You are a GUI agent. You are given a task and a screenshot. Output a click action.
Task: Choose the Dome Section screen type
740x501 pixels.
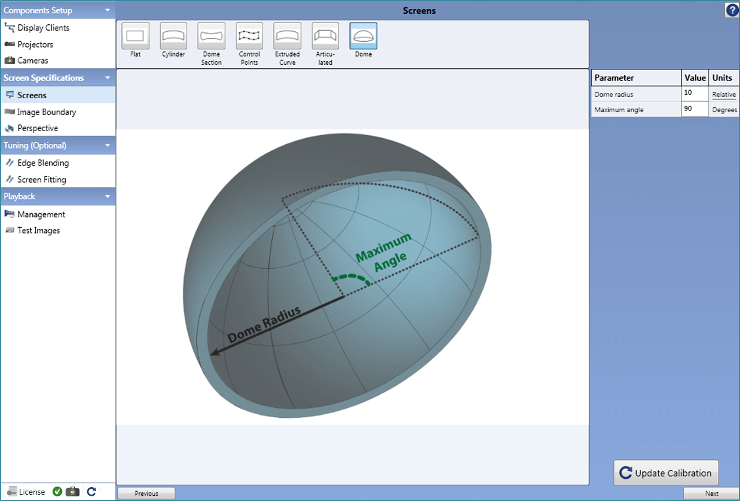point(212,36)
